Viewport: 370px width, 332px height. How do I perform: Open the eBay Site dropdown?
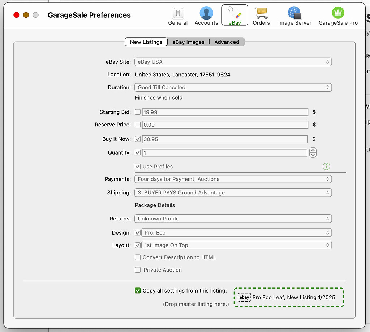click(233, 62)
